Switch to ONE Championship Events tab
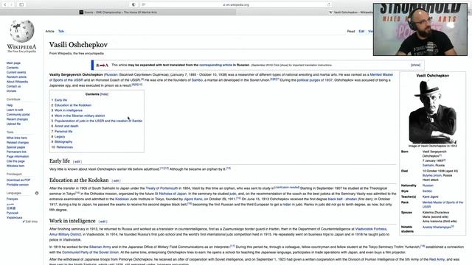The image size is (472, 265). click(118, 13)
